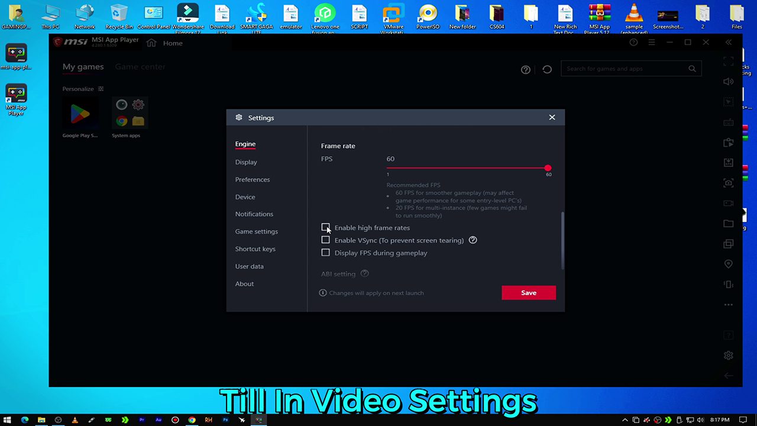
Task: Open the VSync help question-mark icon
Action: point(473,240)
